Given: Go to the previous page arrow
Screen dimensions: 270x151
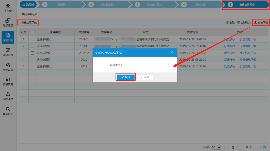Looking at the screenshot, I should 228,147.
